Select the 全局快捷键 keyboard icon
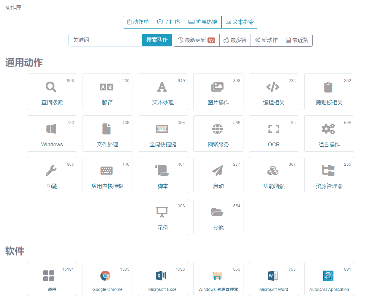This screenshot has width=380, height=301. pos(162,129)
